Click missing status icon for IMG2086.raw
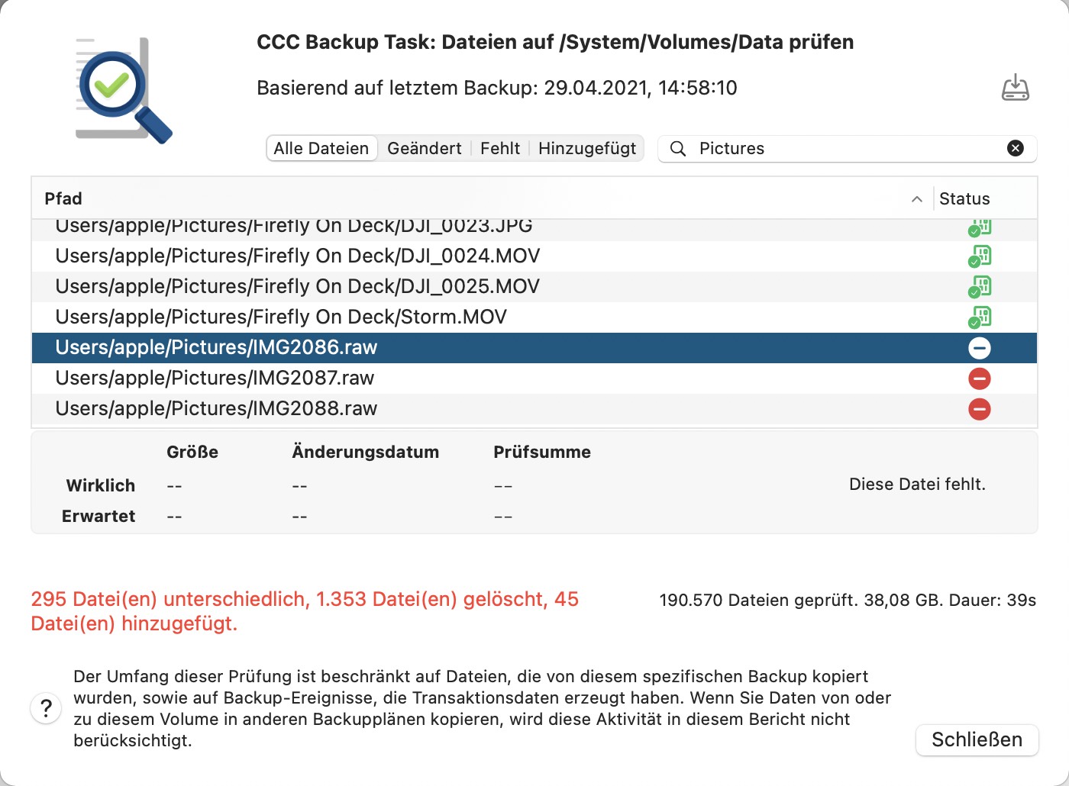This screenshot has width=1069, height=786. [980, 348]
